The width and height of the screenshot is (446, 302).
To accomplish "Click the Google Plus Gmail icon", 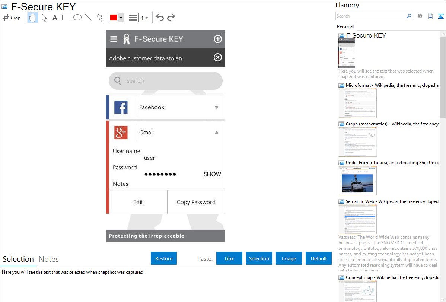I will pos(121,133).
